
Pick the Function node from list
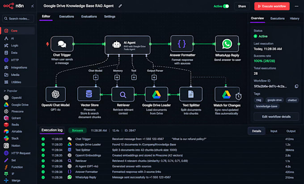tap(13, 167)
